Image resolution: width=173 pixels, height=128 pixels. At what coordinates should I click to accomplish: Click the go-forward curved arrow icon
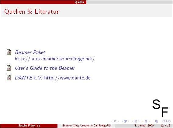pos(170,121)
